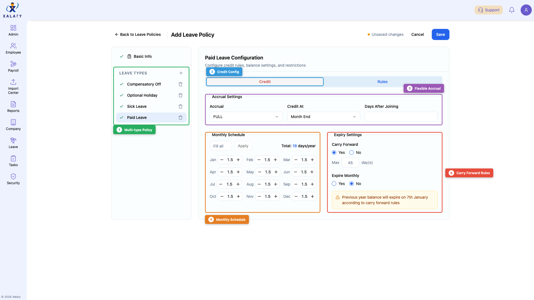Viewport: 534px width, 300px height.
Task: Open the Reports module
Action: click(x=13, y=106)
